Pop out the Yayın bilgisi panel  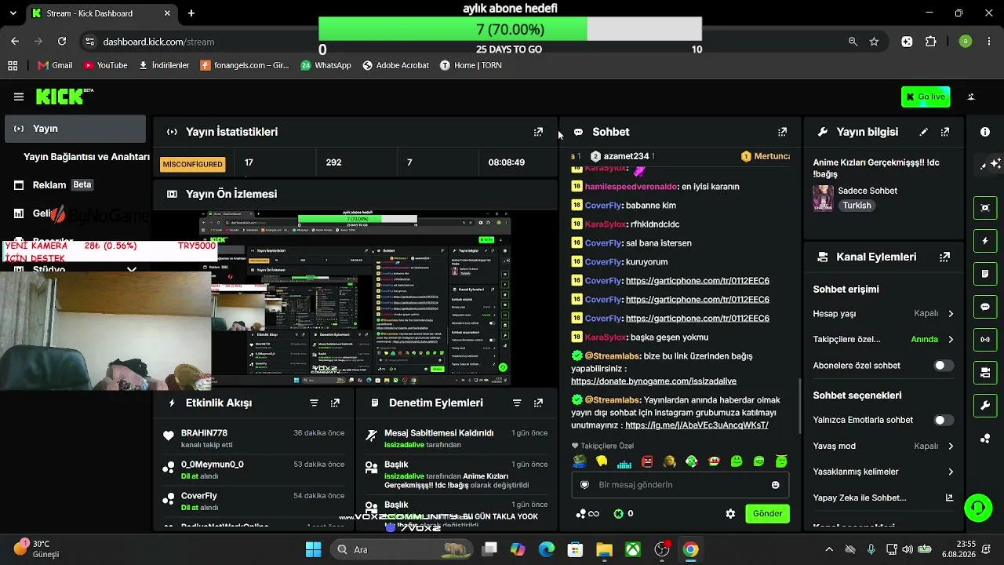pyautogui.click(x=945, y=132)
